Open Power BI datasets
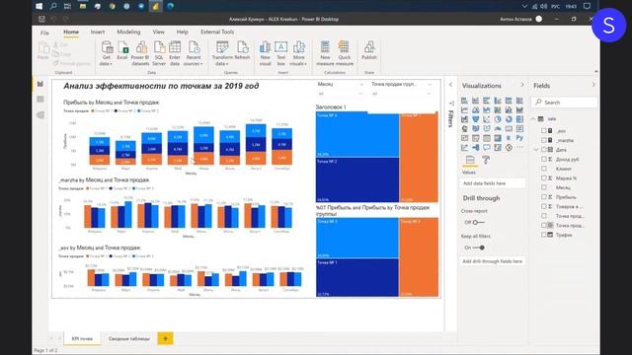632x355 pixels. click(140, 53)
